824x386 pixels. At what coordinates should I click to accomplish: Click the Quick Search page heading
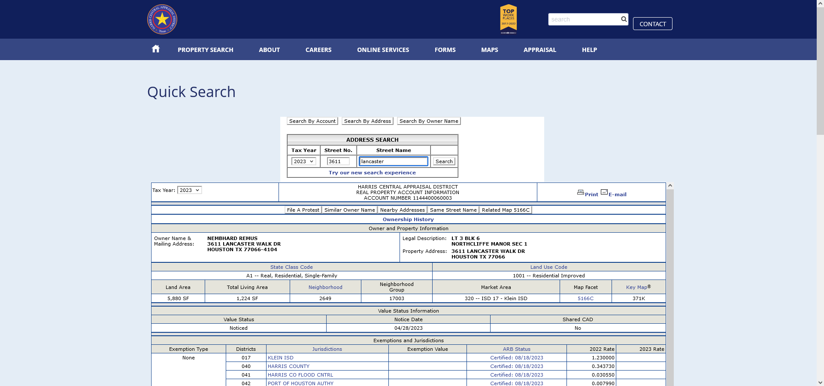click(191, 92)
